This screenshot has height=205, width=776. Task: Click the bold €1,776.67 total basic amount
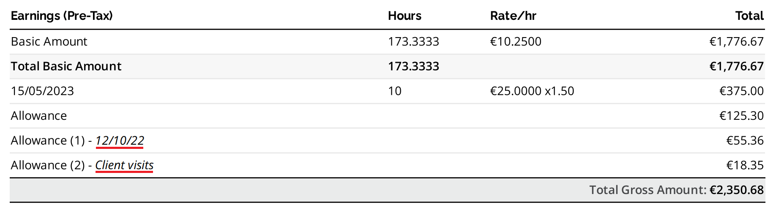pos(736,66)
